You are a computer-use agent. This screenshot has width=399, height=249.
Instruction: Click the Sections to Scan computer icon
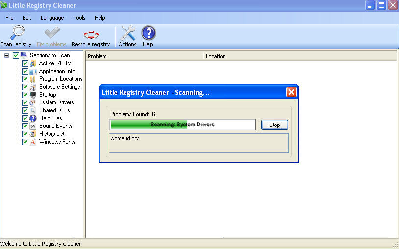coord(24,55)
